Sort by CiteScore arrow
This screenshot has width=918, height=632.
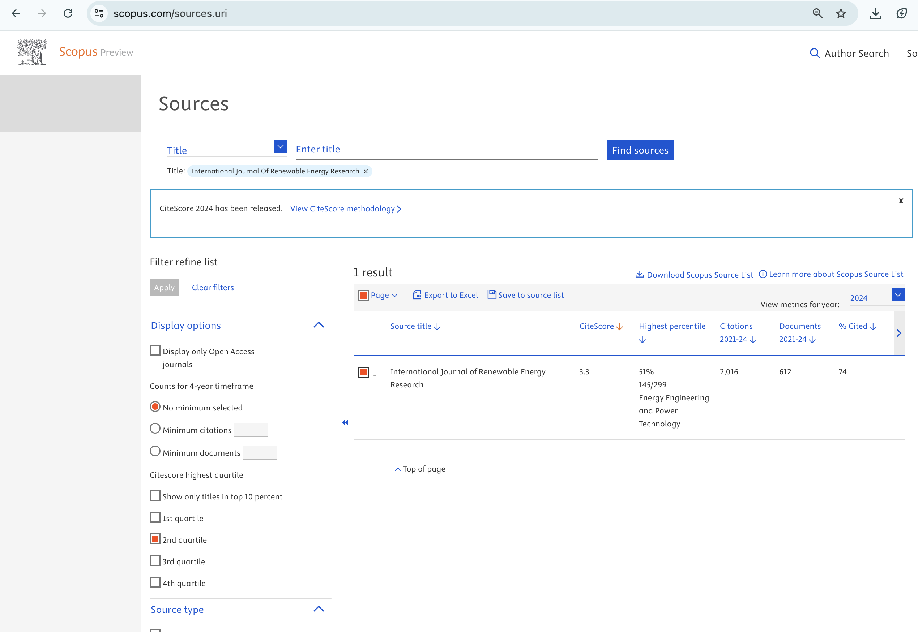[620, 327]
